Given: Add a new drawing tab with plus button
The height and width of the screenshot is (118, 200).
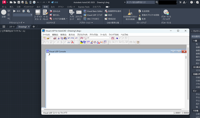Looking at the screenshot, I should point(34,27).
